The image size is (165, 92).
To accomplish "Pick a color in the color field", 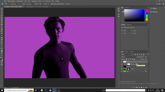I will tap(134, 15).
